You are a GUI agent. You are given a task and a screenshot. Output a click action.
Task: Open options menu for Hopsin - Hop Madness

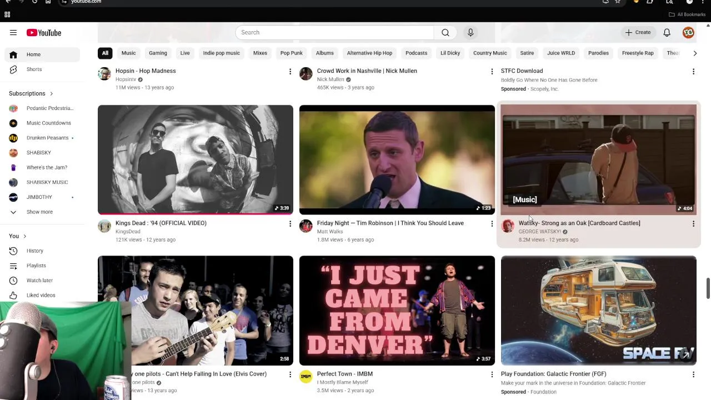tap(290, 72)
